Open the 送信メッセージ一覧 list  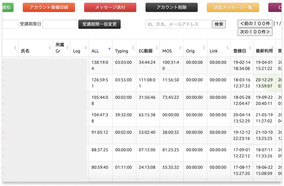233,7
